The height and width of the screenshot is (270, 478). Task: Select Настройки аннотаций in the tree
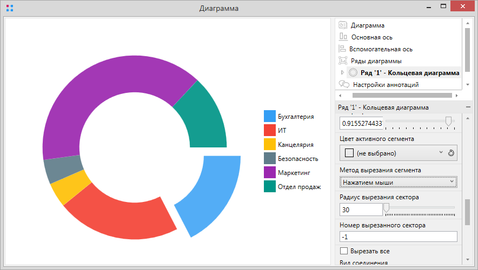[x=385, y=84]
